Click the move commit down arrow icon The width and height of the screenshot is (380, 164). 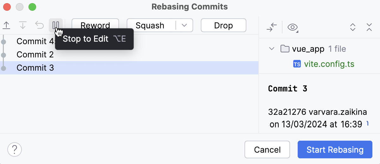pos(23,25)
